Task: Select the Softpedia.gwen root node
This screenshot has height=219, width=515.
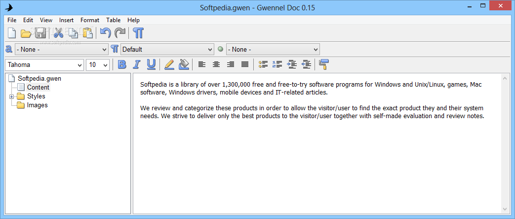Action: [40, 79]
